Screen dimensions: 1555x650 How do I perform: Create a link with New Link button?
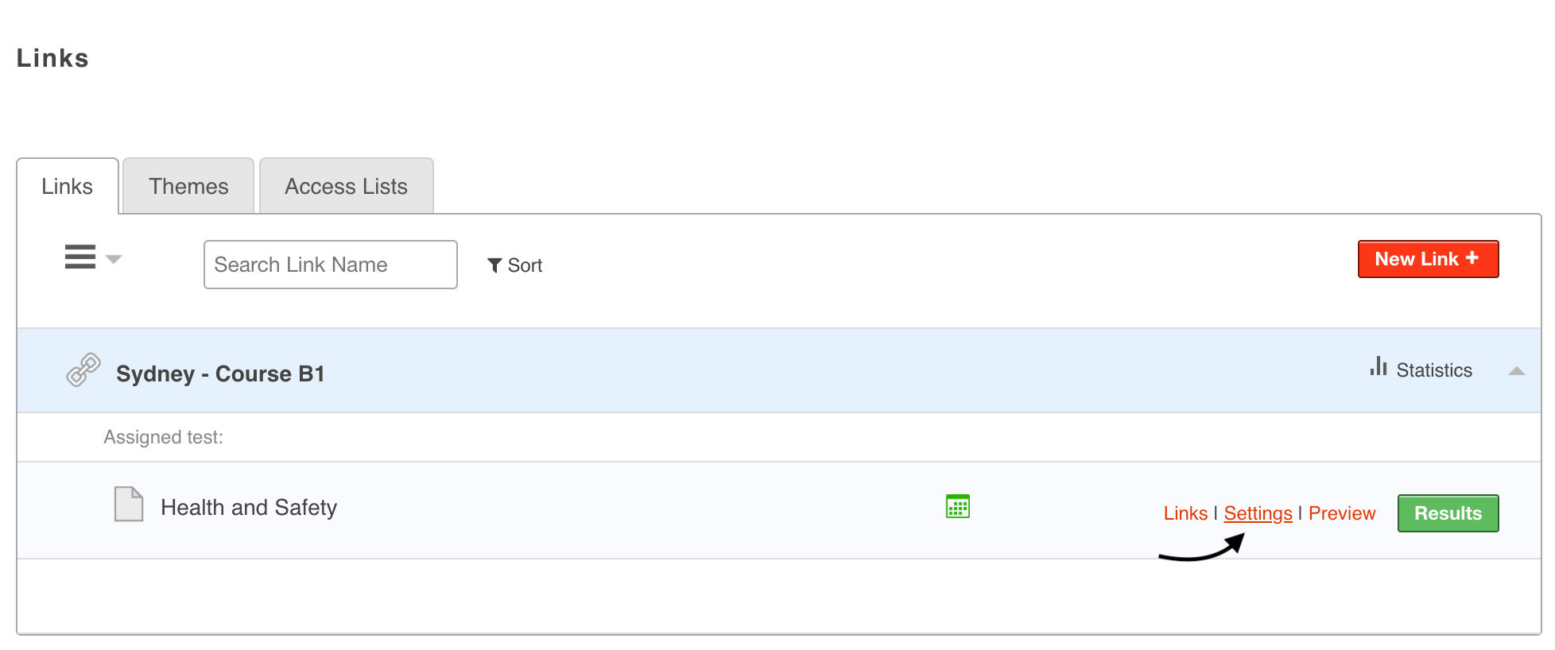(x=1417, y=259)
